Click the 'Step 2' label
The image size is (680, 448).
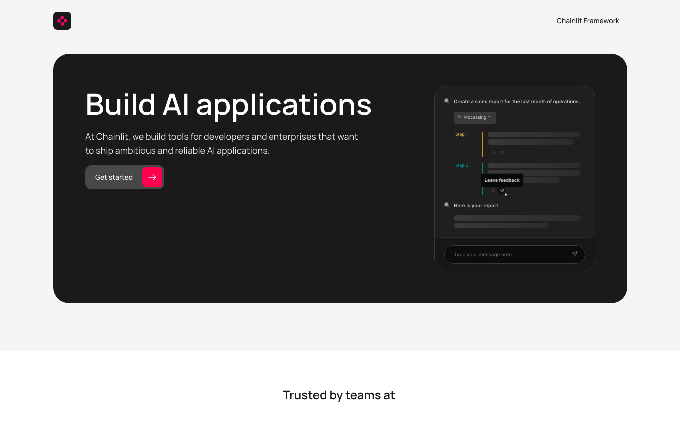coord(462,165)
